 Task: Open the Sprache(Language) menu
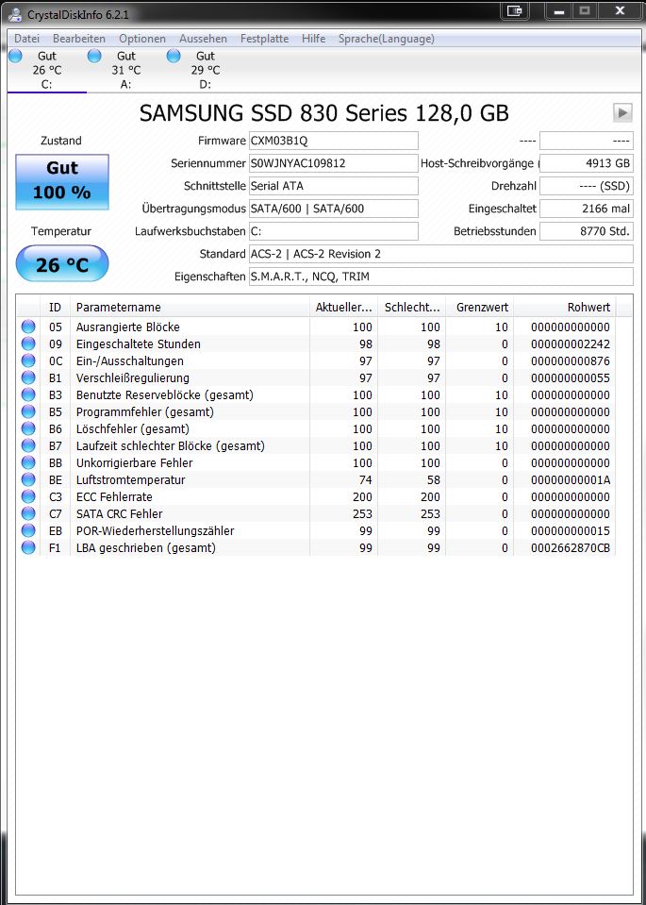tap(387, 39)
